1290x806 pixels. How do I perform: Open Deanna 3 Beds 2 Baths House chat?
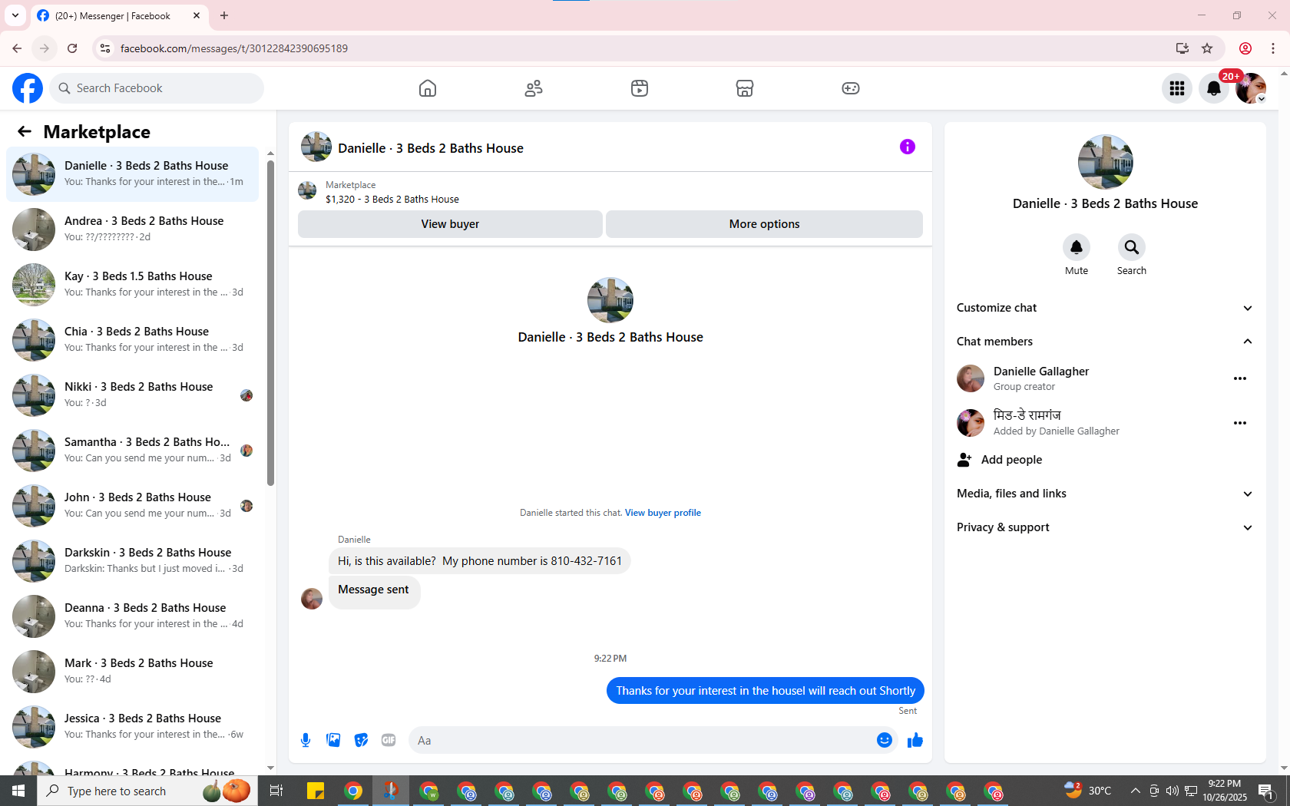click(132, 616)
